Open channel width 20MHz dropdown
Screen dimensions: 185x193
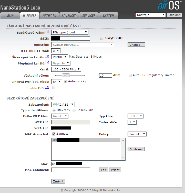click(59, 57)
